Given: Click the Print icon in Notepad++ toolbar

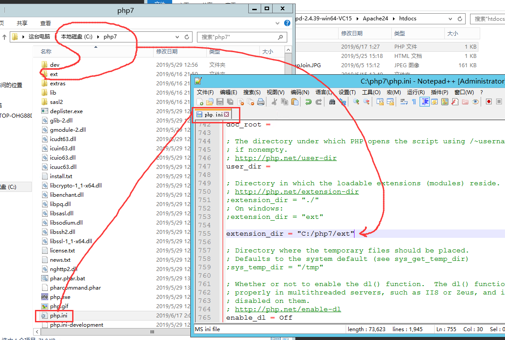Looking at the screenshot, I should coord(261,102).
